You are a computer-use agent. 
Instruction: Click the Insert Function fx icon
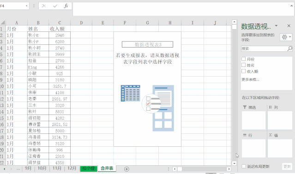tap(66, 6)
